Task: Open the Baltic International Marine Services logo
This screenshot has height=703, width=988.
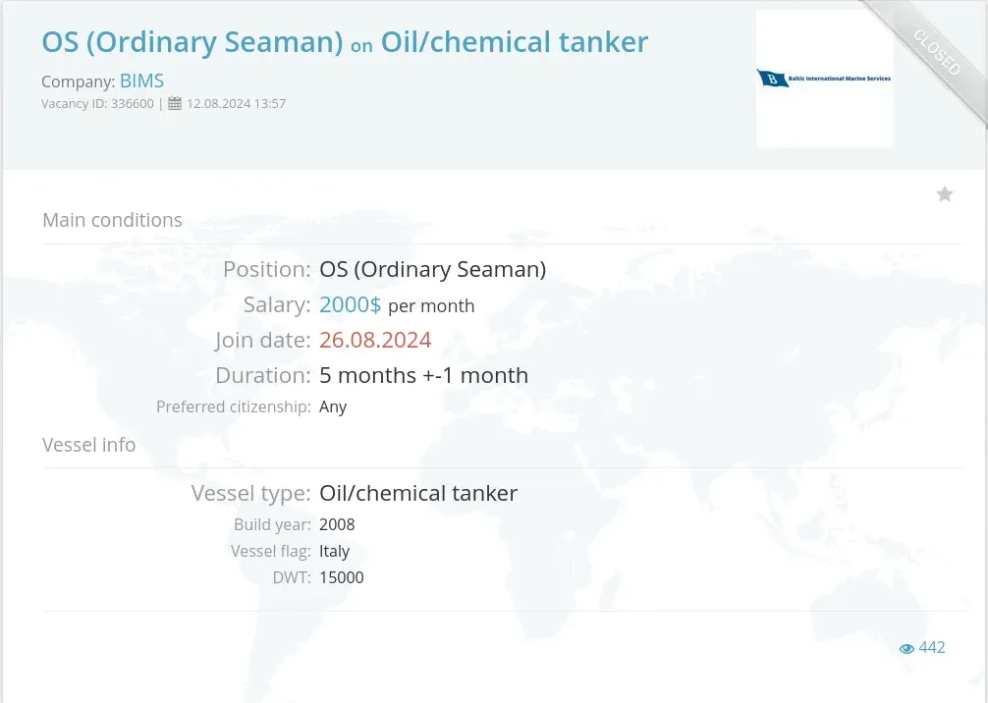Action: [x=824, y=79]
